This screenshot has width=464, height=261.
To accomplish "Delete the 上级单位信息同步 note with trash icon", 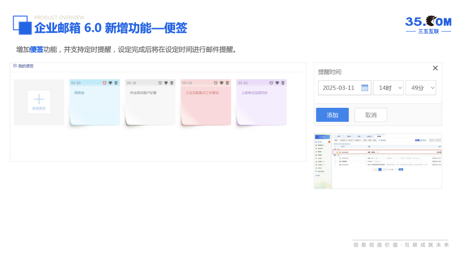I will (x=283, y=83).
